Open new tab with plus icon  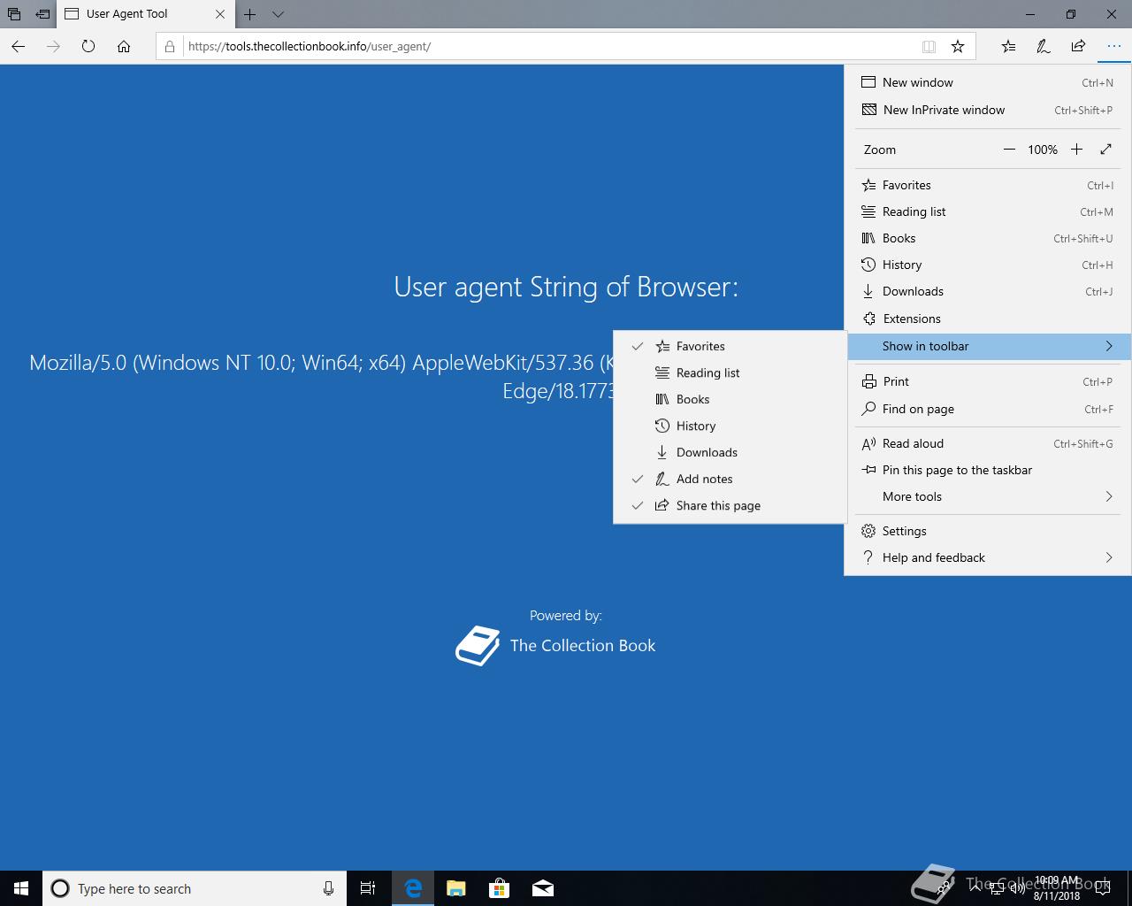click(x=250, y=14)
